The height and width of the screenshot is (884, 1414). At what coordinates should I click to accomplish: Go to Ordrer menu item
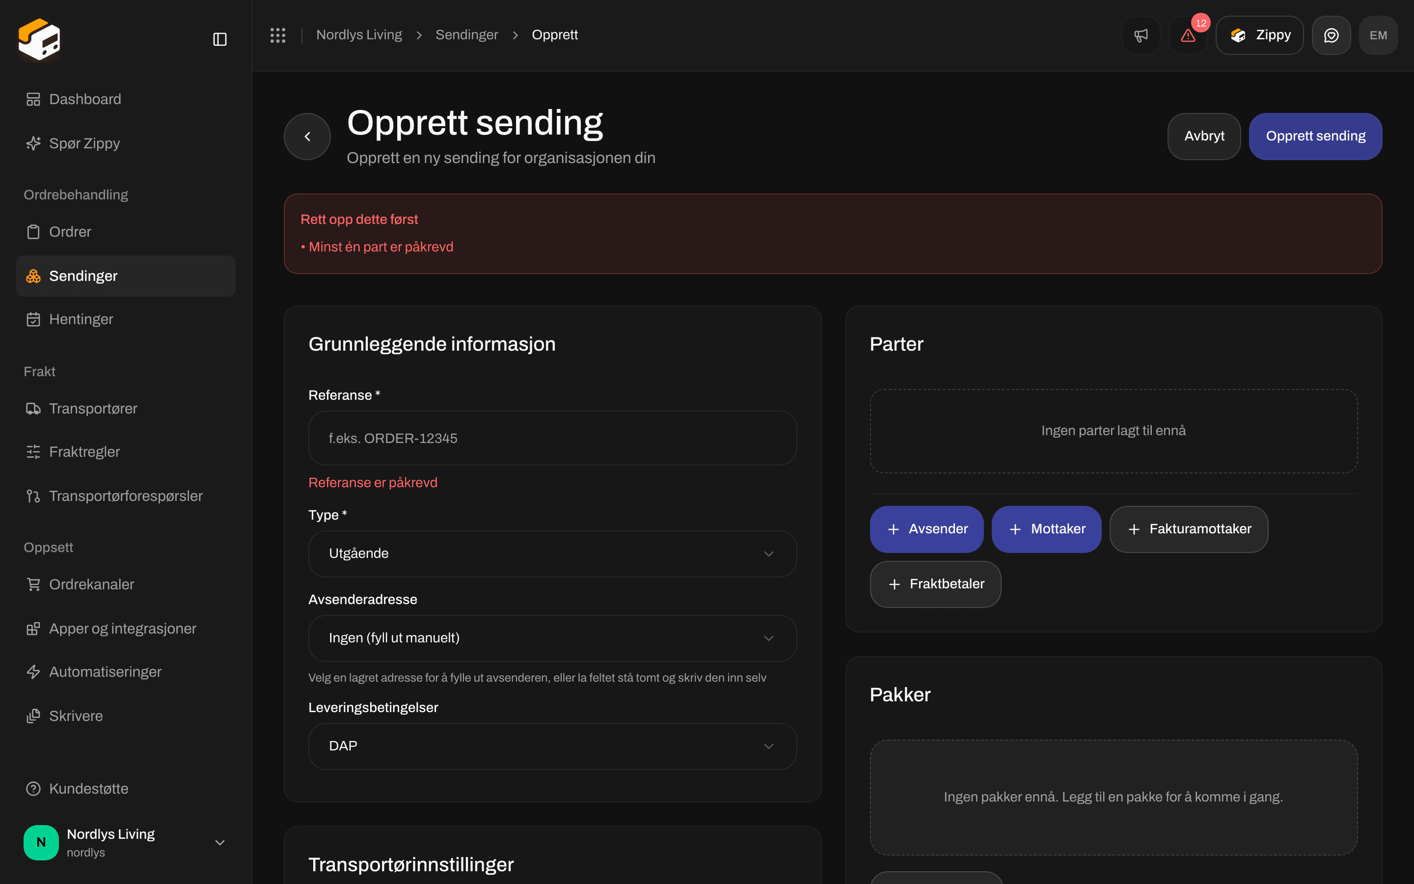[x=125, y=232]
